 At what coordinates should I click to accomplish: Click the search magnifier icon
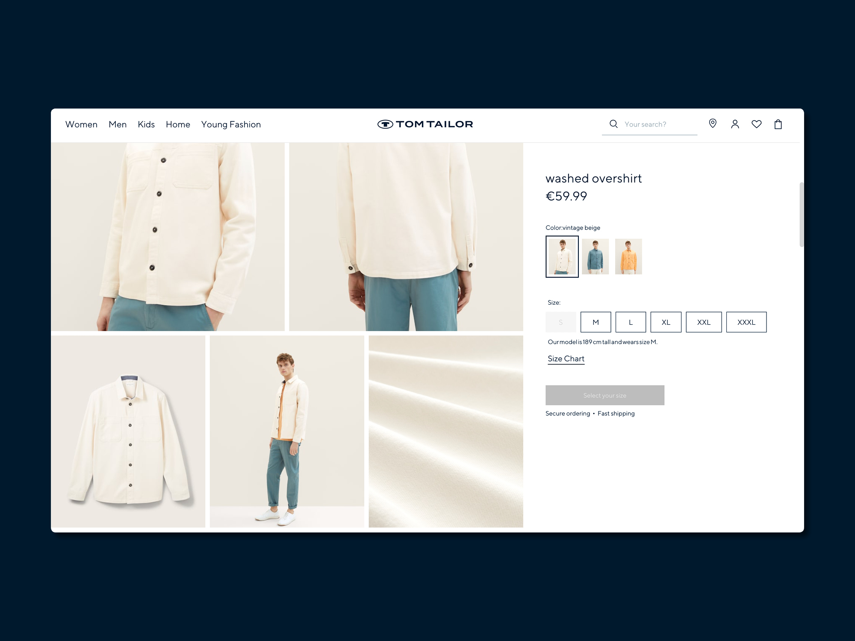(613, 124)
